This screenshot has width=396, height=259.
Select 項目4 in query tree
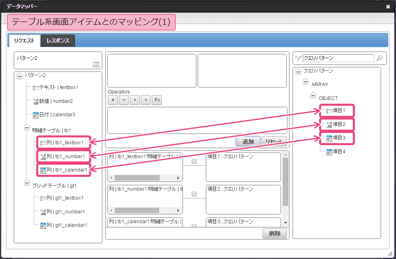339,152
